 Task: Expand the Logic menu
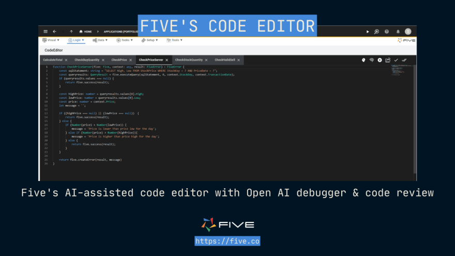[76, 40]
